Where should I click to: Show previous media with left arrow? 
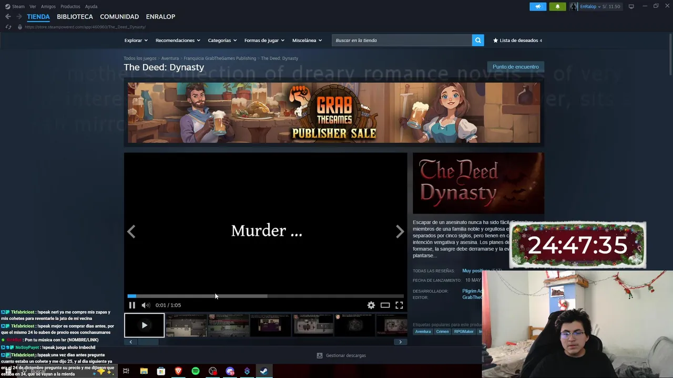(131, 232)
